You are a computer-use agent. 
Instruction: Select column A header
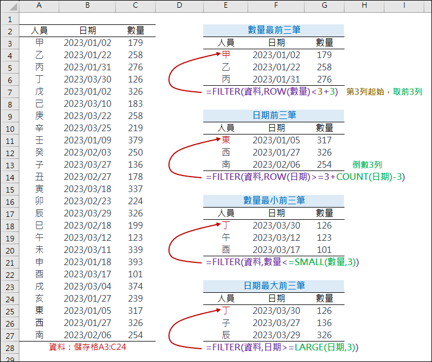(x=39, y=6)
